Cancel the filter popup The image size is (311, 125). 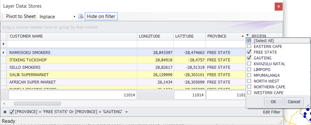point(294,102)
